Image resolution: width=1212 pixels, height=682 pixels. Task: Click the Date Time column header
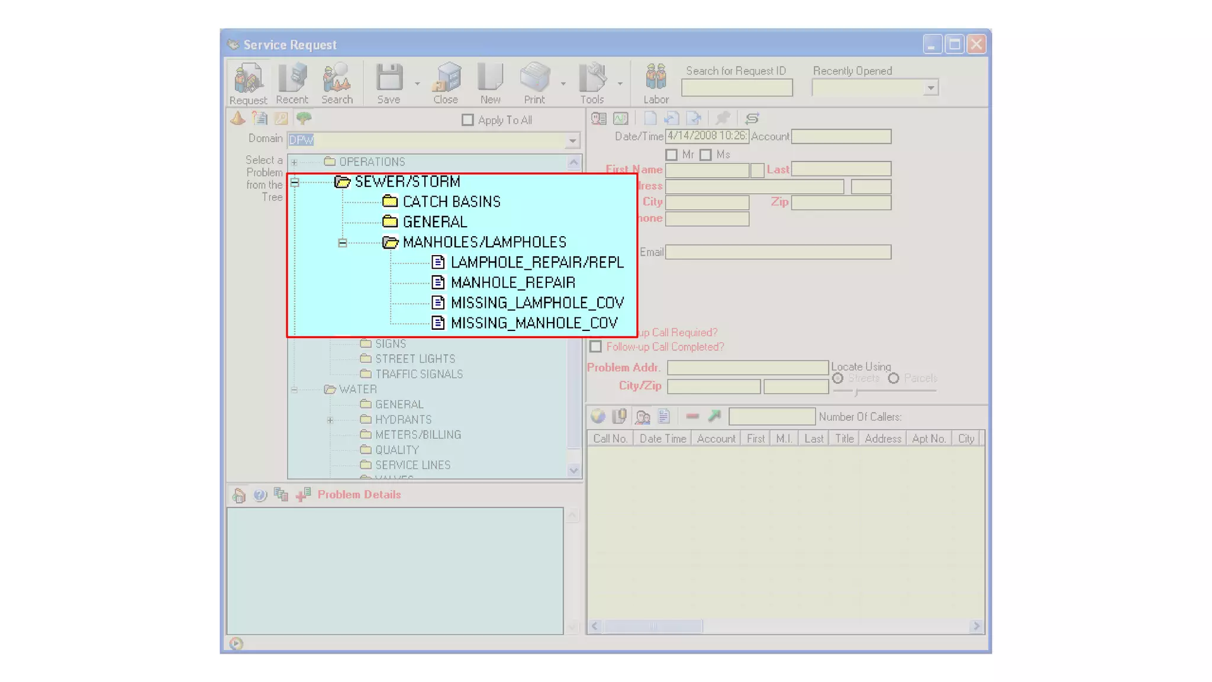[x=662, y=439]
